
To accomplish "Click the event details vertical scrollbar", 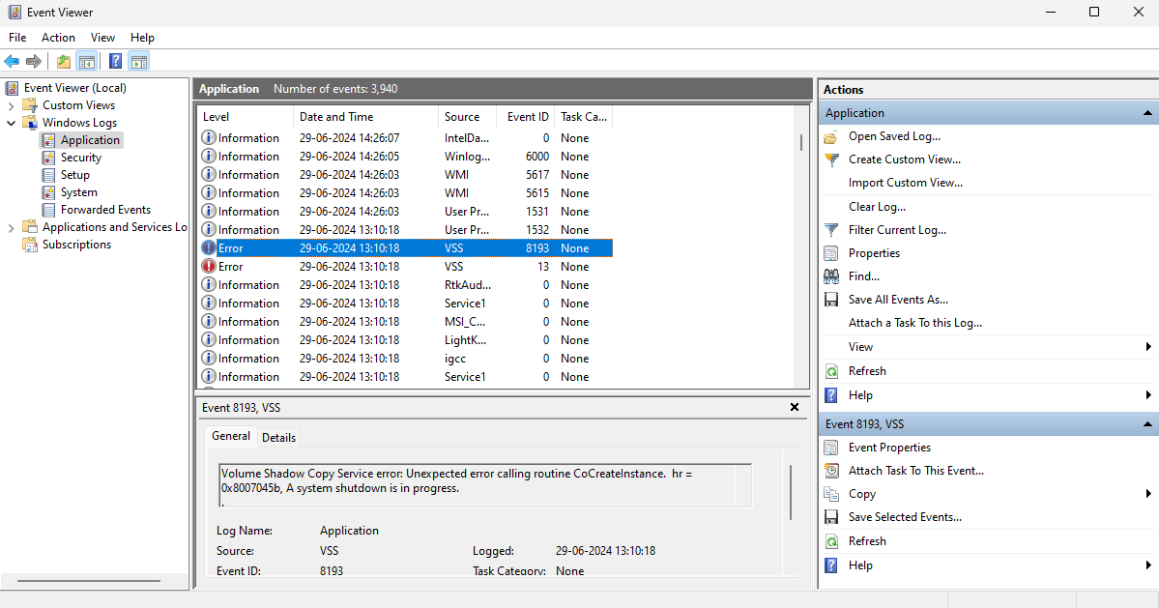I will tap(791, 491).
